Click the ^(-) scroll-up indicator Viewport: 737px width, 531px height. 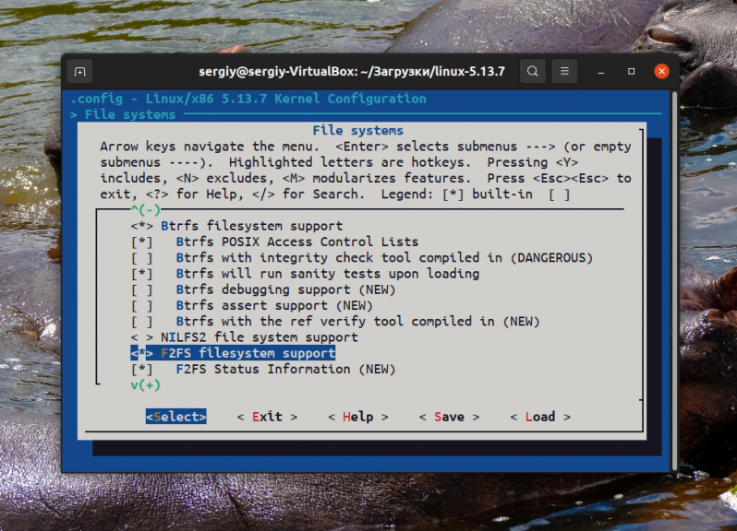(146, 209)
